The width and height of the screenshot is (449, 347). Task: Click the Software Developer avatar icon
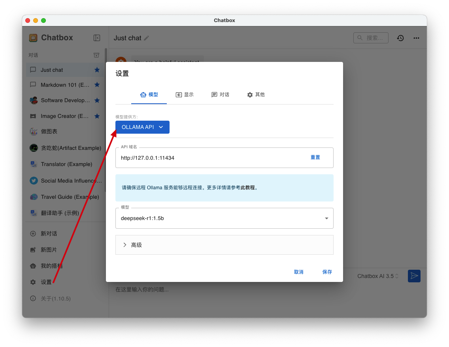[34, 100]
